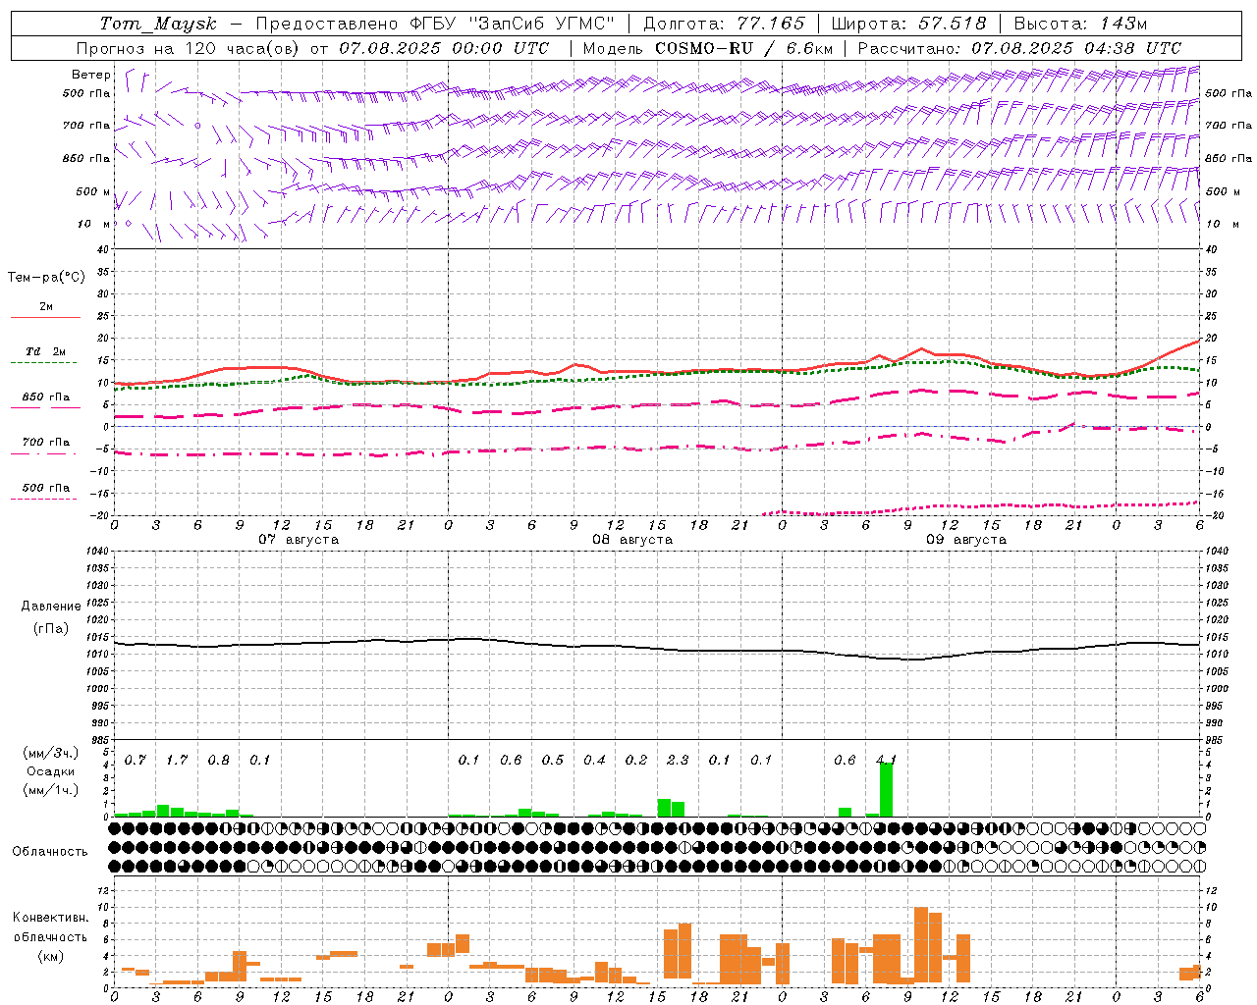The height and width of the screenshot is (1005, 1257).
Task: Click the Td 2м legend label
Action: pyautogui.click(x=46, y=351)
